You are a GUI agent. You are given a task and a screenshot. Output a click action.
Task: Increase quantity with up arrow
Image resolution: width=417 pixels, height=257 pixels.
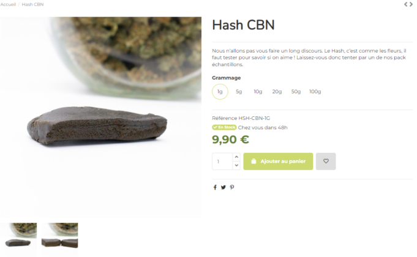pos(236,157)
